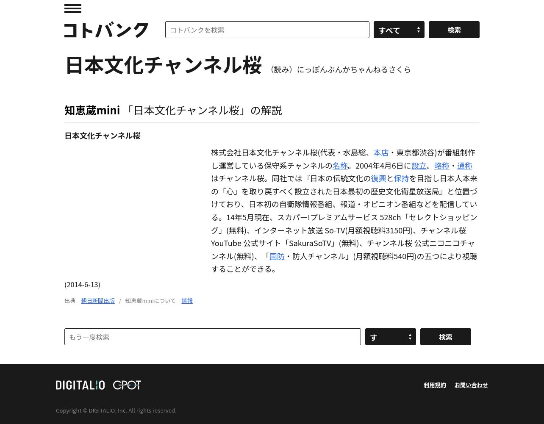The image size is (544, 424).
Task: Open the 本店 link
Action: pyautogui.click(x=381, y=152)
